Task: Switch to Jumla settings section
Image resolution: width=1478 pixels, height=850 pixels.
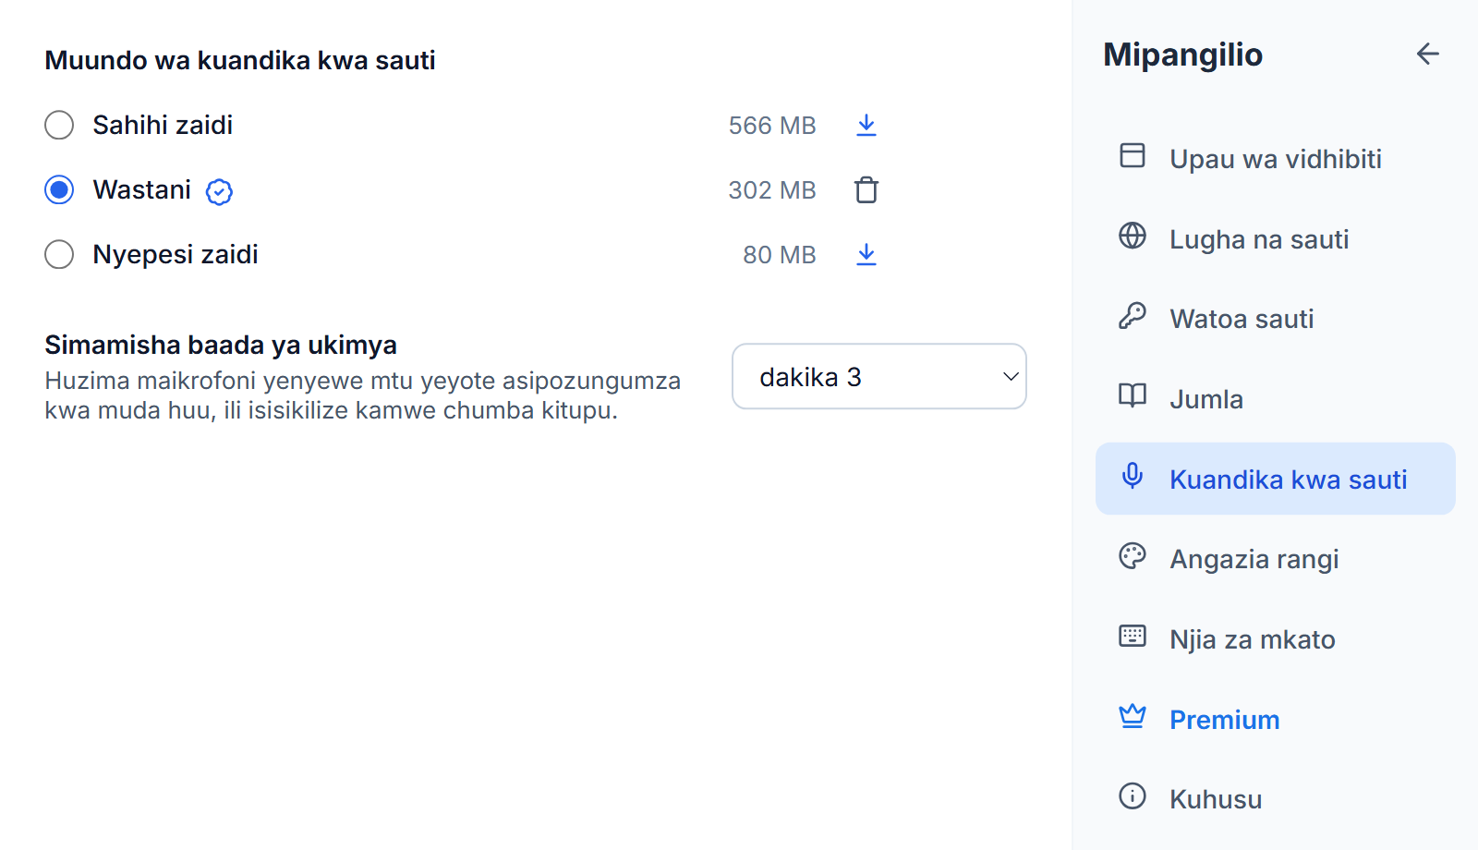Action: pos(1275,399)
